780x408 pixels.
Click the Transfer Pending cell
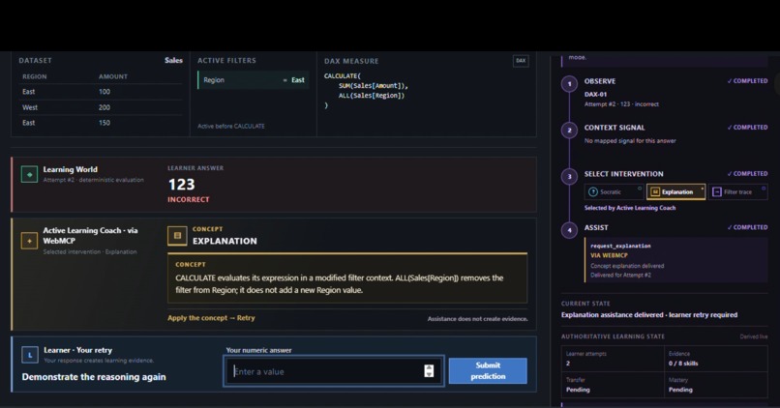[x=613, y=385]
